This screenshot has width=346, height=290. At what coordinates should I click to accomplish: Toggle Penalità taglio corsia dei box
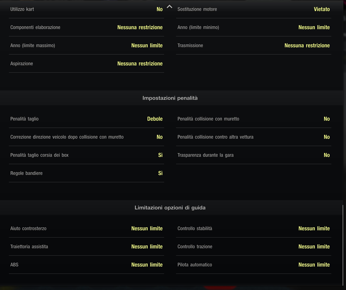pyautogui.click(x=160, y=155)
